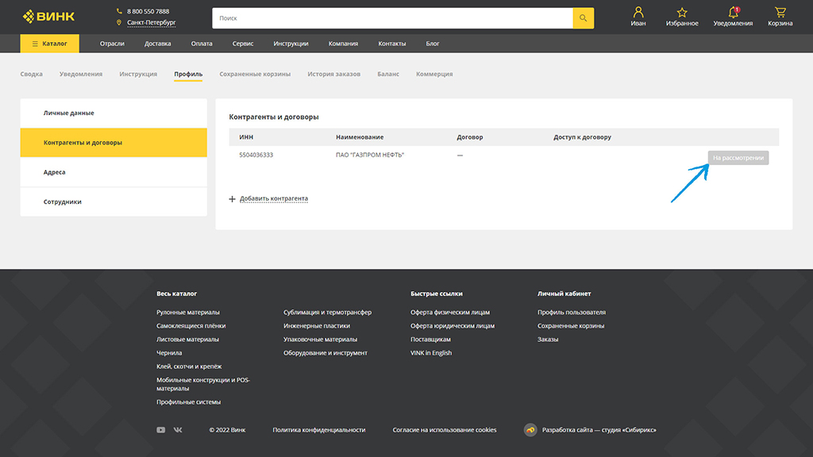The image size is (813, 457).
Task: Select Контрагенты и договоры sidebar item
Action: pyautogui.click(x=114, y=143)
